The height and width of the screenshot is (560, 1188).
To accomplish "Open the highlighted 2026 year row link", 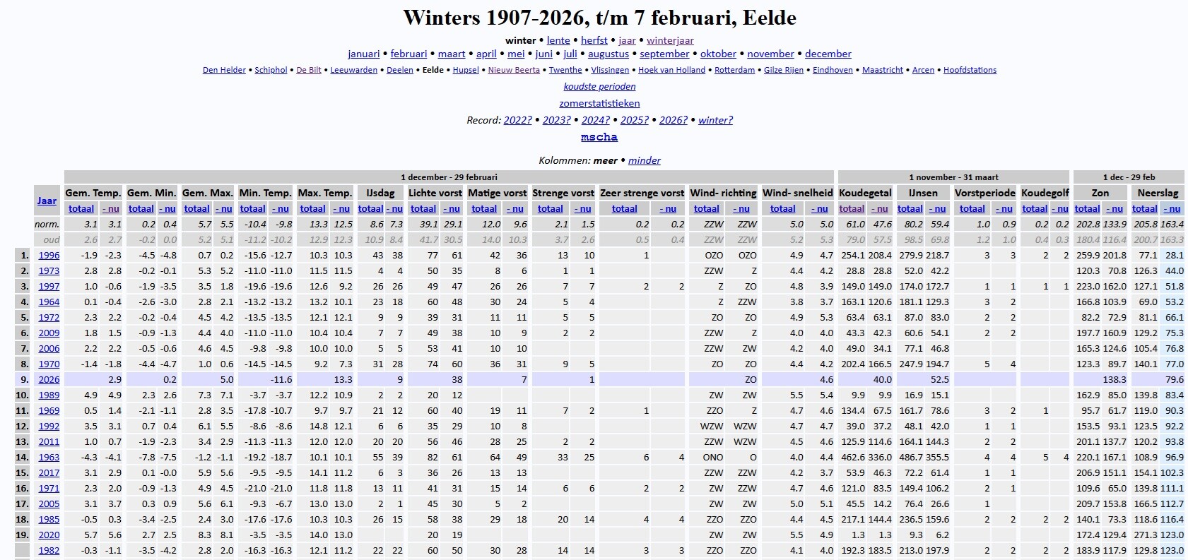I will tap(49, 379).
